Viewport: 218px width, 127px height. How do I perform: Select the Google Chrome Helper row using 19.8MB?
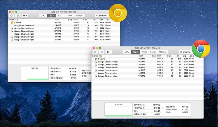(x=64, y=25)
